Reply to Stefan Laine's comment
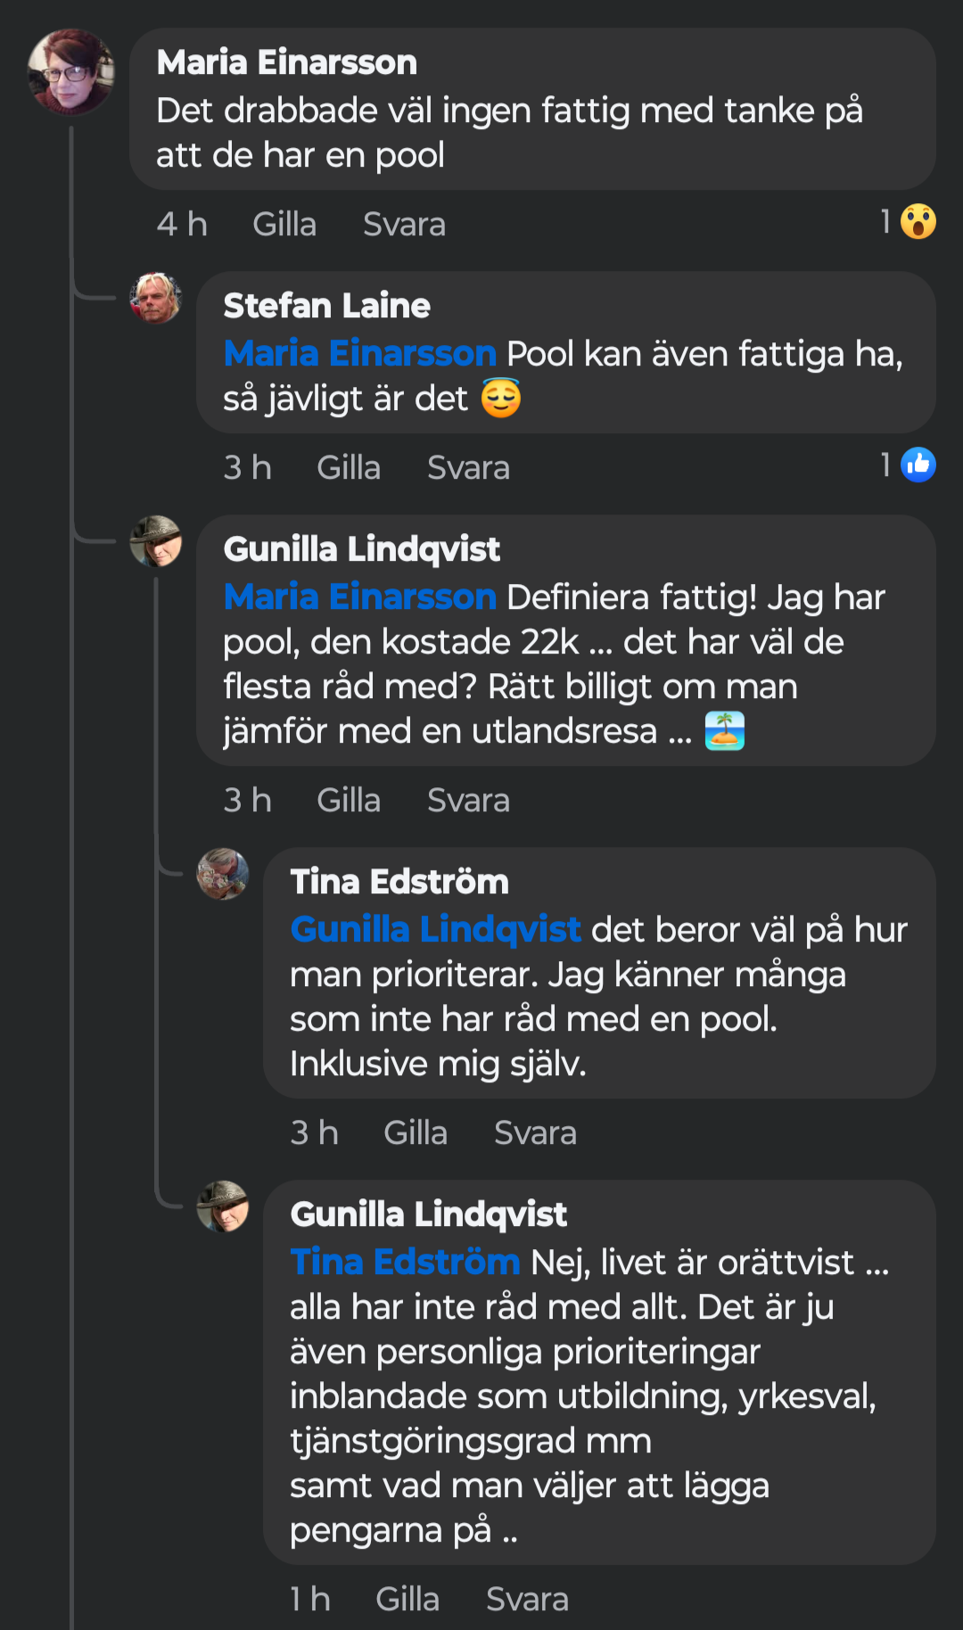This screenshot has height=1630, width=963. (x=468, y=467)
